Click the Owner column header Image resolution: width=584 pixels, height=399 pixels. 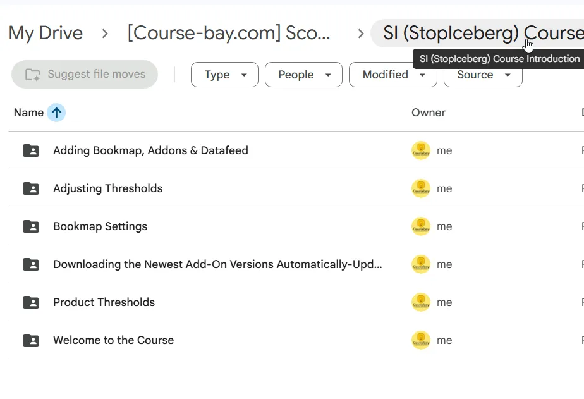429,113
